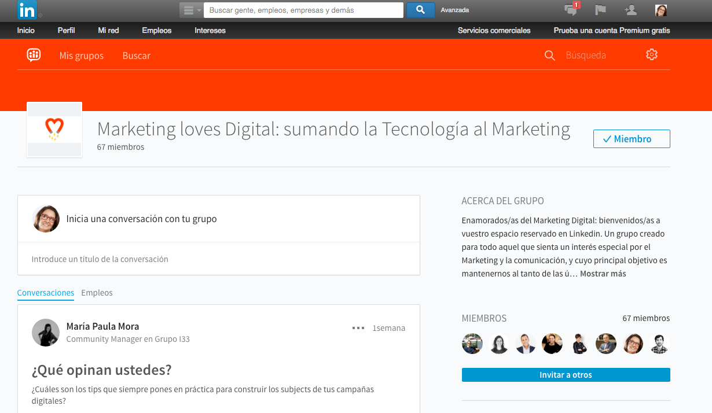Click the Invitar a otros button

coord(566,374)
